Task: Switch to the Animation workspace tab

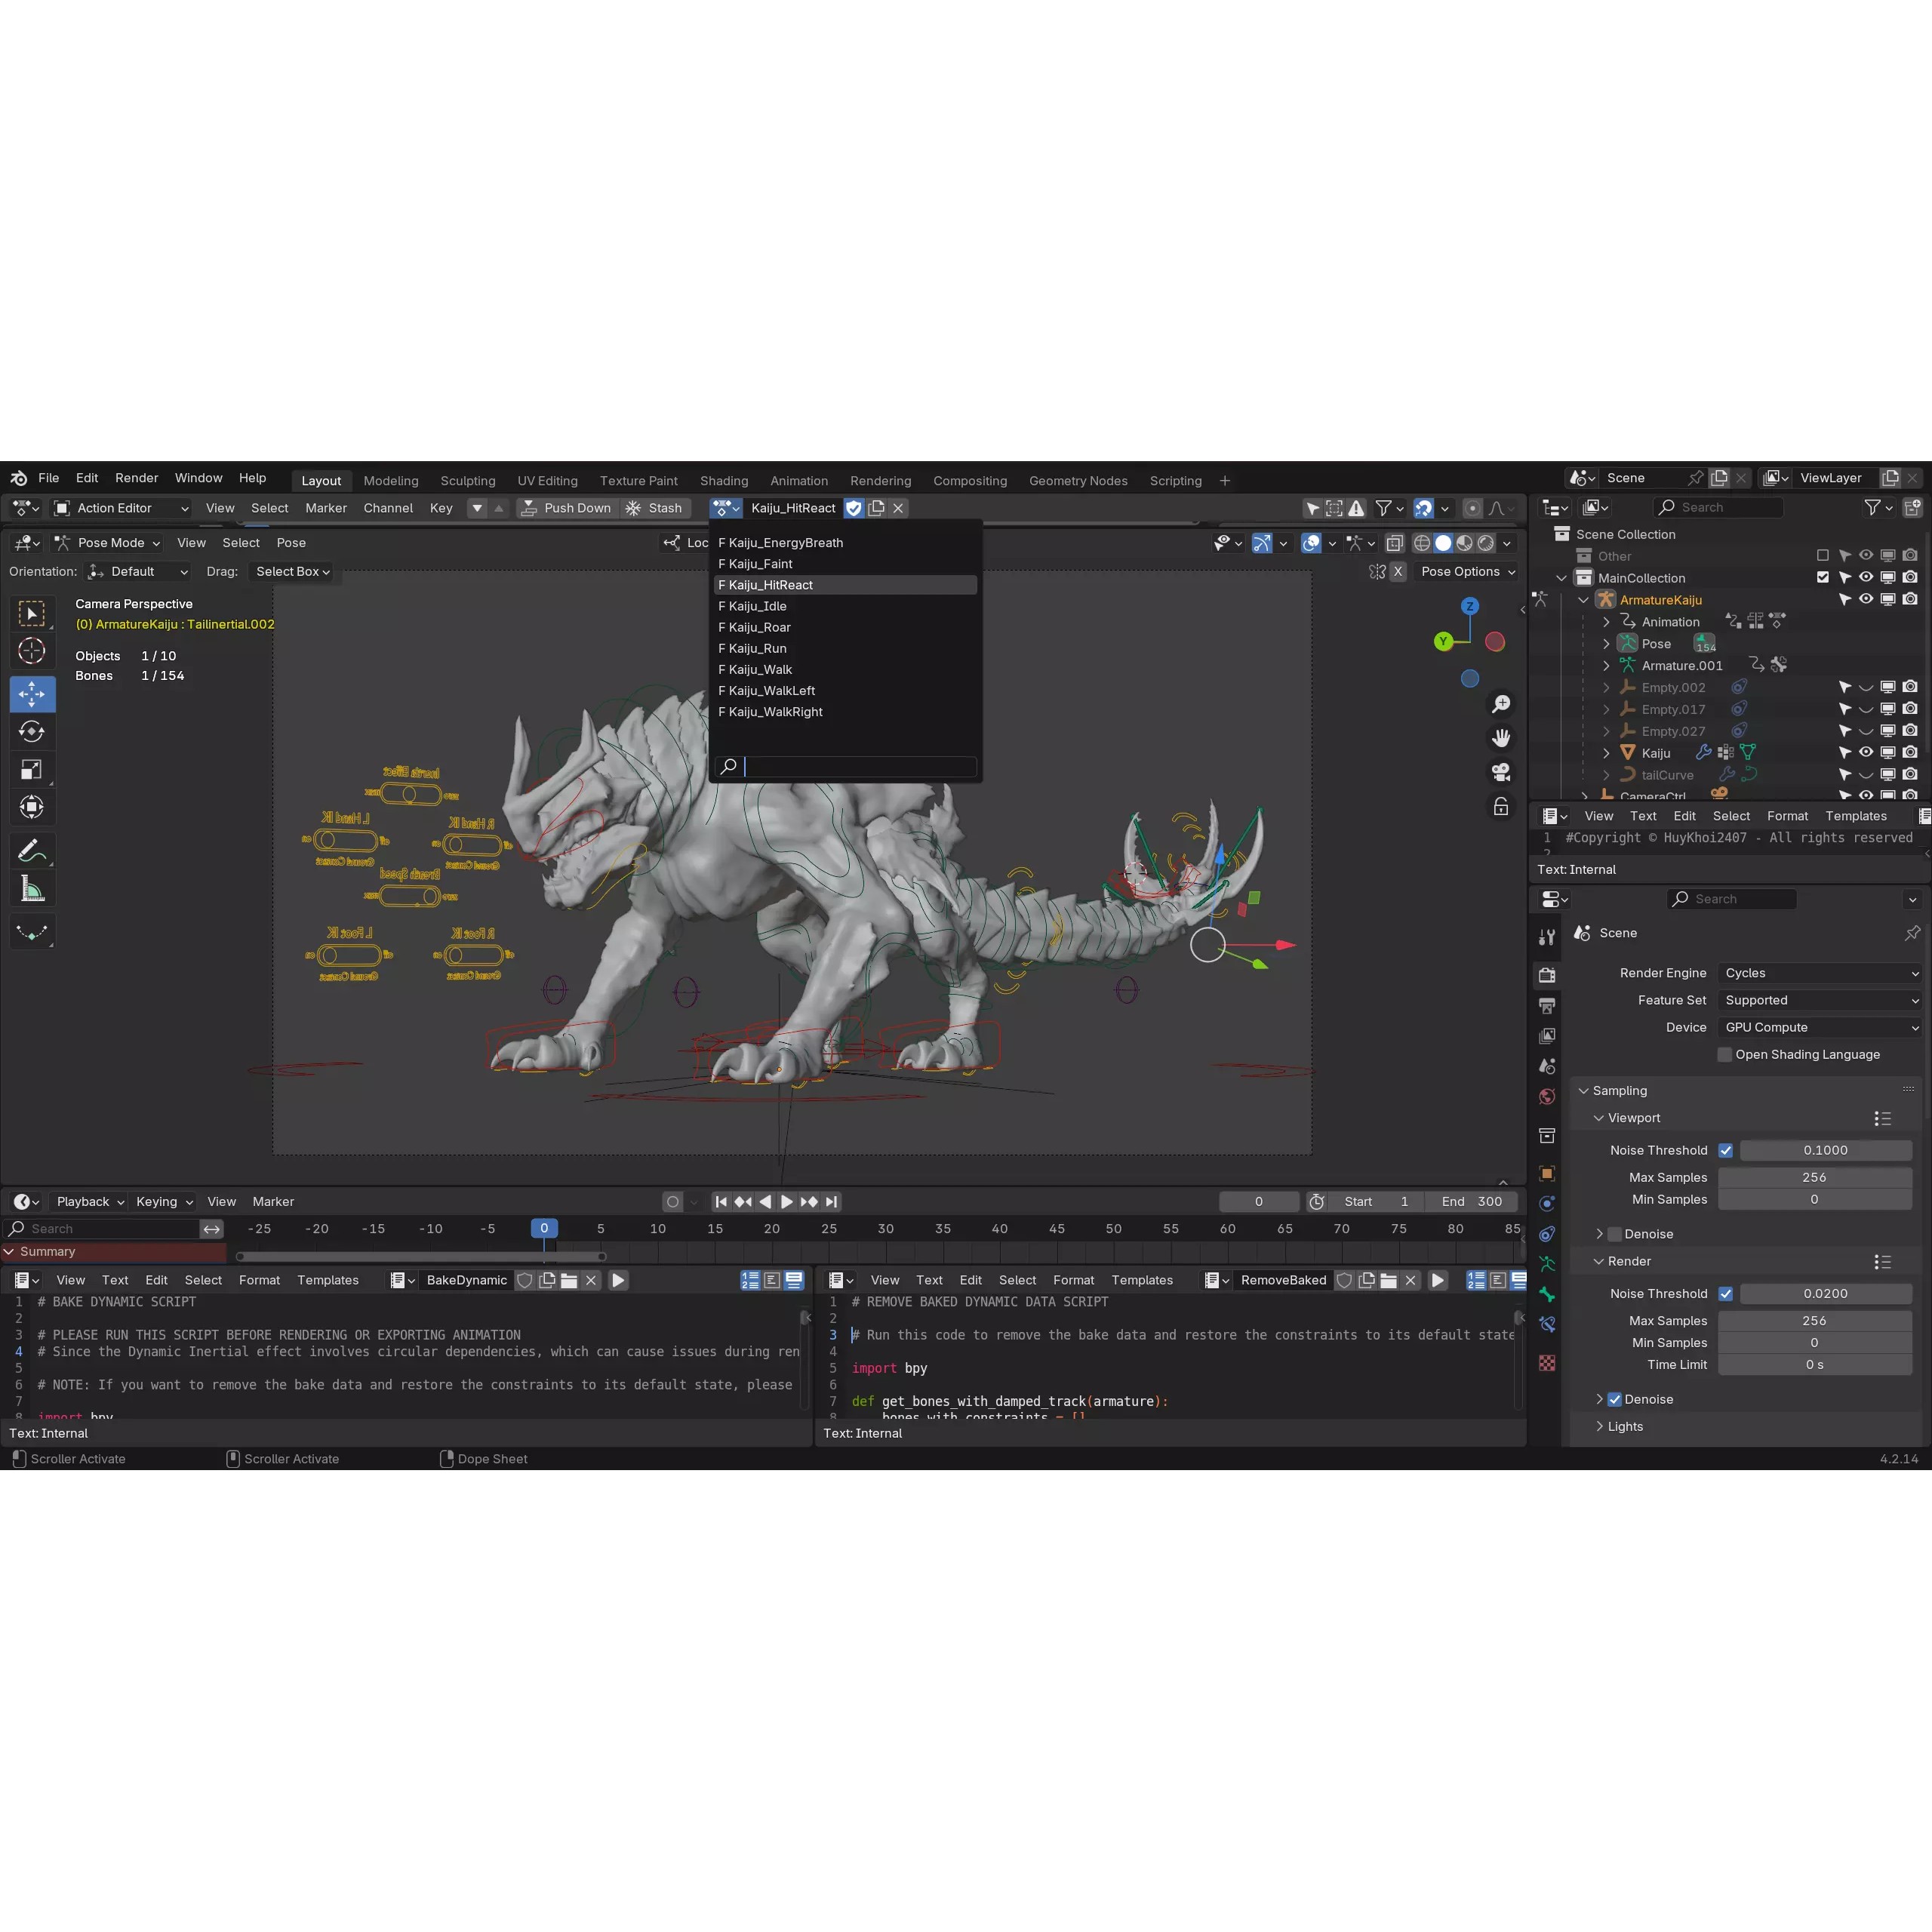Action: pyautogui.click(x=799, y=481)
